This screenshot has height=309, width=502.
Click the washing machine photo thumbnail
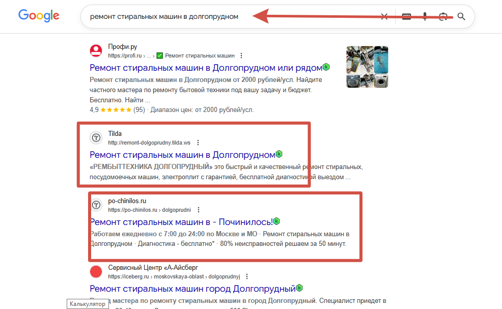click(367, 67)
